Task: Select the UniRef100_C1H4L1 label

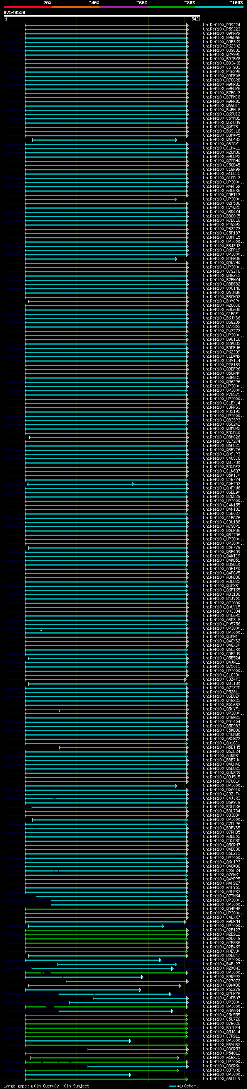Action: (222, 148)
